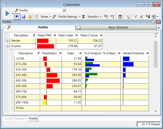163x129 pixels.
Task: Click the filter funnel icon
Action: tap(135, 17)
